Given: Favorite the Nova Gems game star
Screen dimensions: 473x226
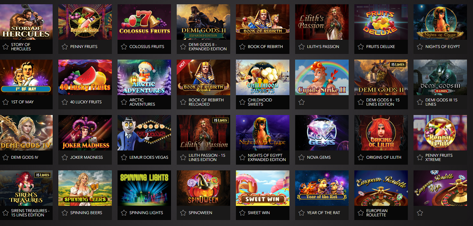Looking at the screenshot, I should coord(301,157).
